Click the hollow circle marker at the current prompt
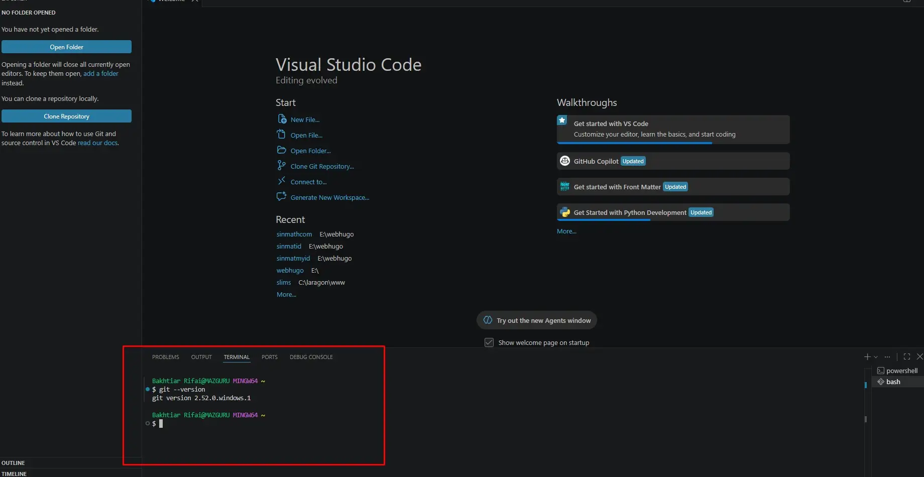This screenshot has height=477, width=924. (148, 423)
